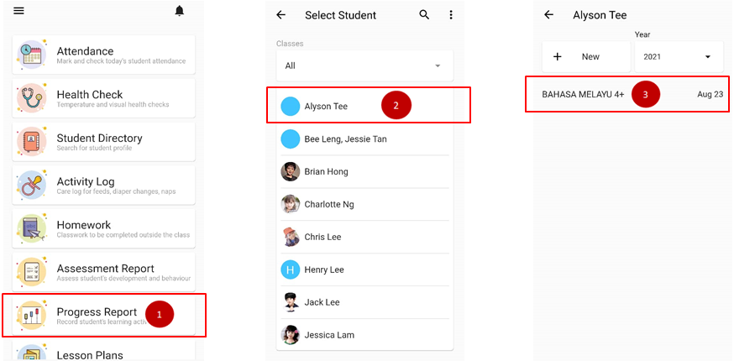Open notifications bell icon
Image resolution: width=734 pixels, height=361 pixels.
click(x=179, y=11)
